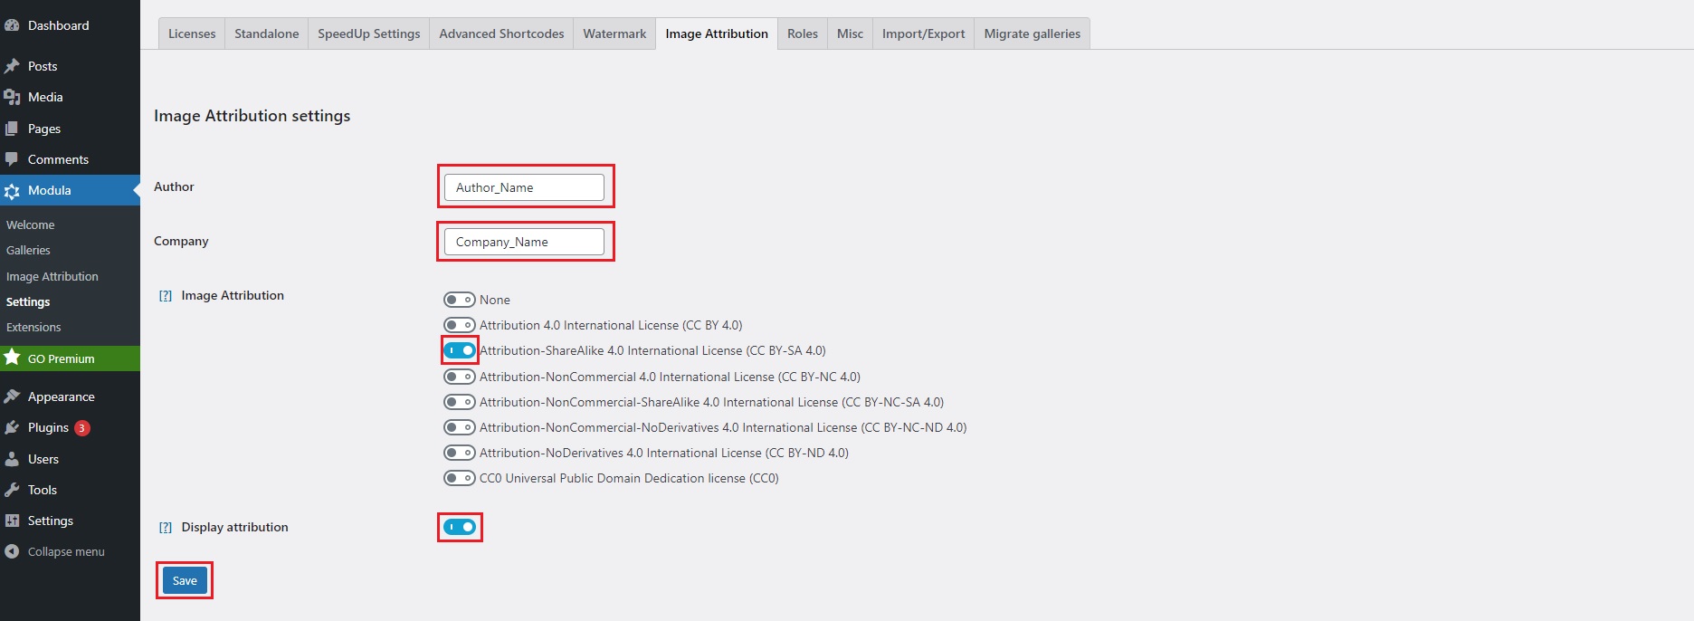This screenshot has height=621, width=1694.
Task: Click the Tools wrench icon
Action: click(12, 490)
